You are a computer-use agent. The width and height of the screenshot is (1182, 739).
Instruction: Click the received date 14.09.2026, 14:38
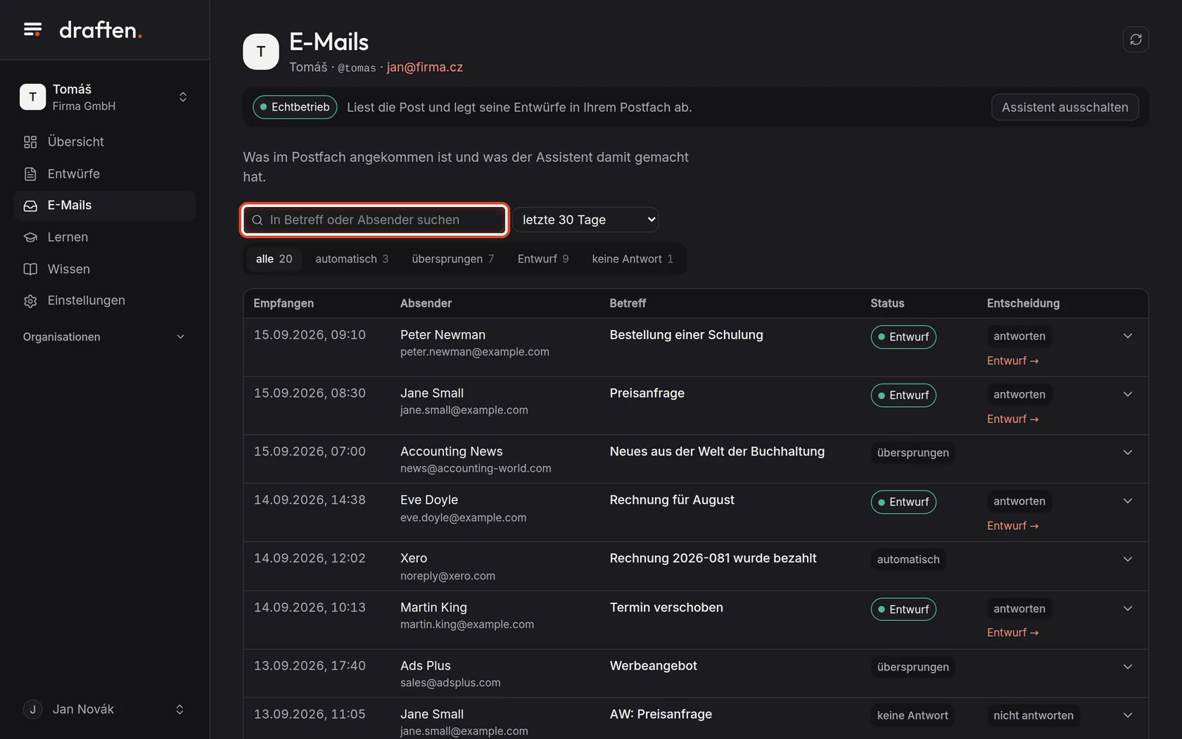[x=310, y=500]
